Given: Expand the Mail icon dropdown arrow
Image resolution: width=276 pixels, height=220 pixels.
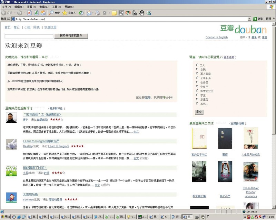Looking at the screenshot, I should point(93,13).
